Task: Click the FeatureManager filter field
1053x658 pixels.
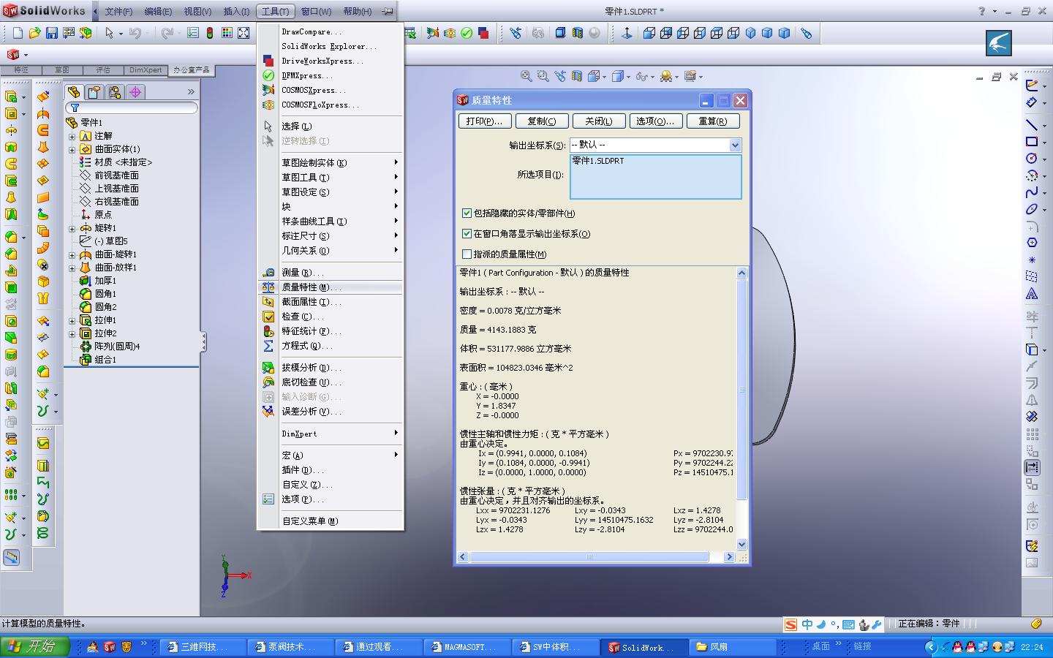Action: click(x=133, y=107)
